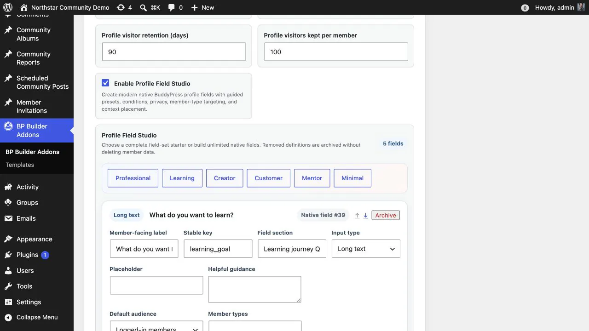Click the Users sidebar icon
This screenshot has width=589, height=331.
pyautogui.click(x=8, y=270)
